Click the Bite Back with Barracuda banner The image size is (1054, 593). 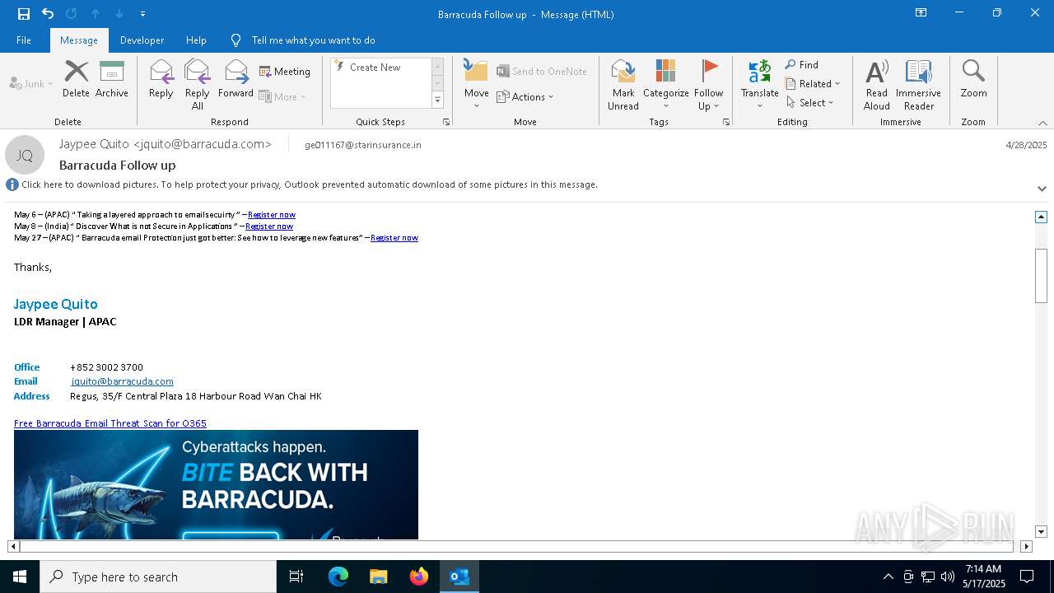click(x=216, y=484)
